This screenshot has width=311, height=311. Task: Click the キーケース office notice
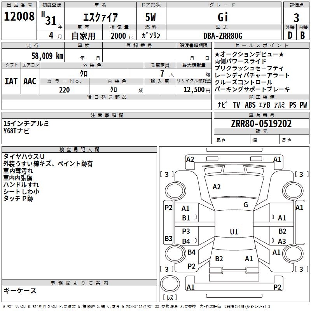20,290
